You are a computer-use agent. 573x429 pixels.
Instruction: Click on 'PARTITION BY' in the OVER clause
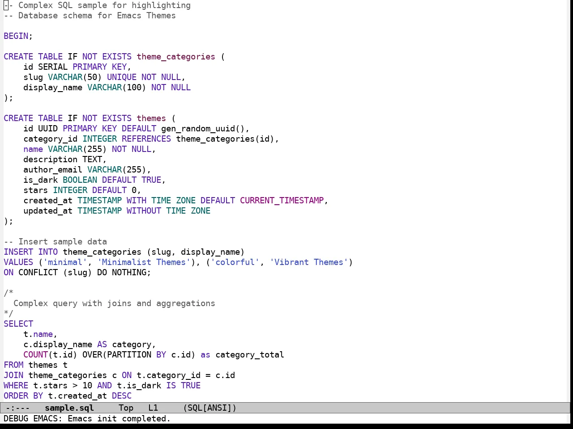(x=137, y=355)
